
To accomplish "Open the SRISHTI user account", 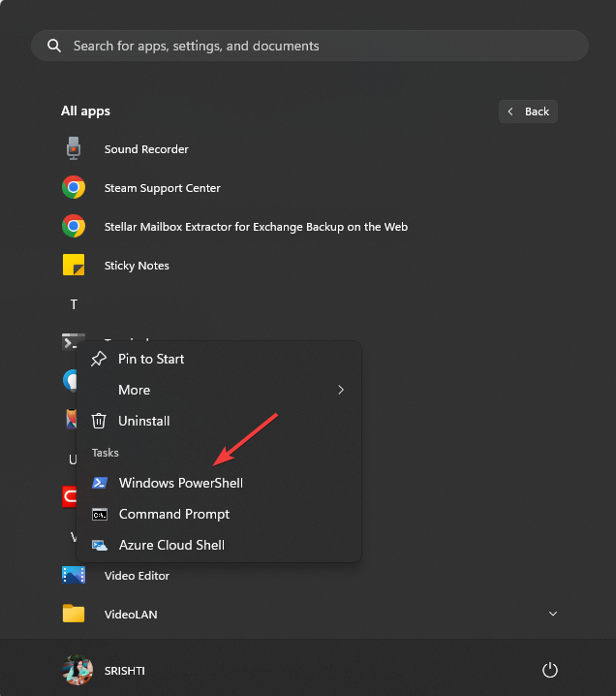I will click(104, 670).
